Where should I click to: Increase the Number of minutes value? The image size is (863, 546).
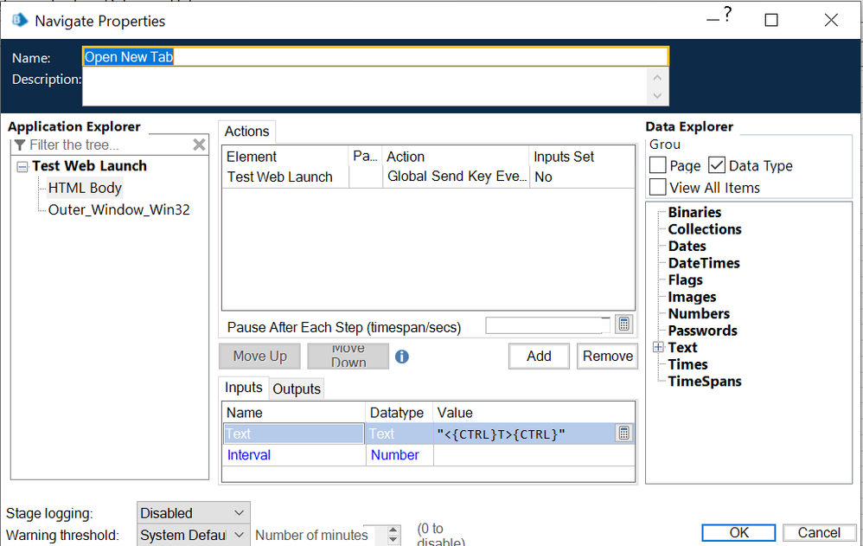click(x=393, y=530)
